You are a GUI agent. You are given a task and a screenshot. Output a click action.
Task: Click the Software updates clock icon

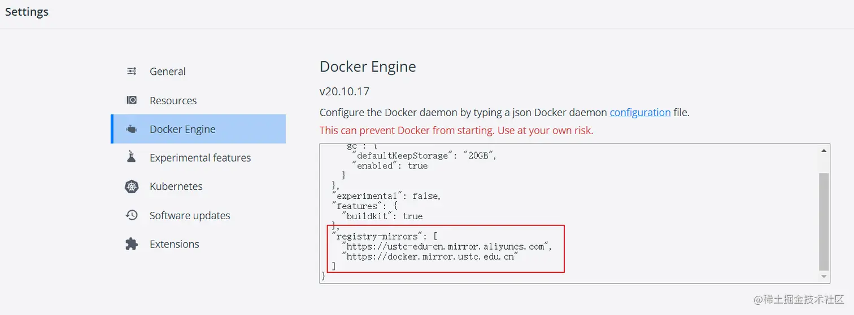(x=132, y=215)
